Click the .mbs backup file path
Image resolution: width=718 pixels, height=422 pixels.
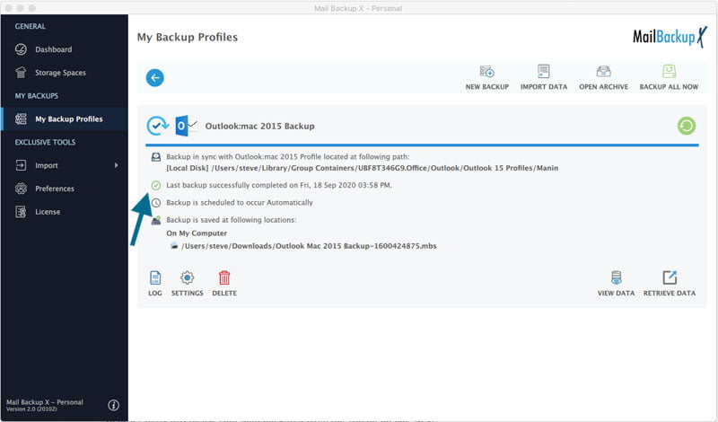[x=309, y=246]
